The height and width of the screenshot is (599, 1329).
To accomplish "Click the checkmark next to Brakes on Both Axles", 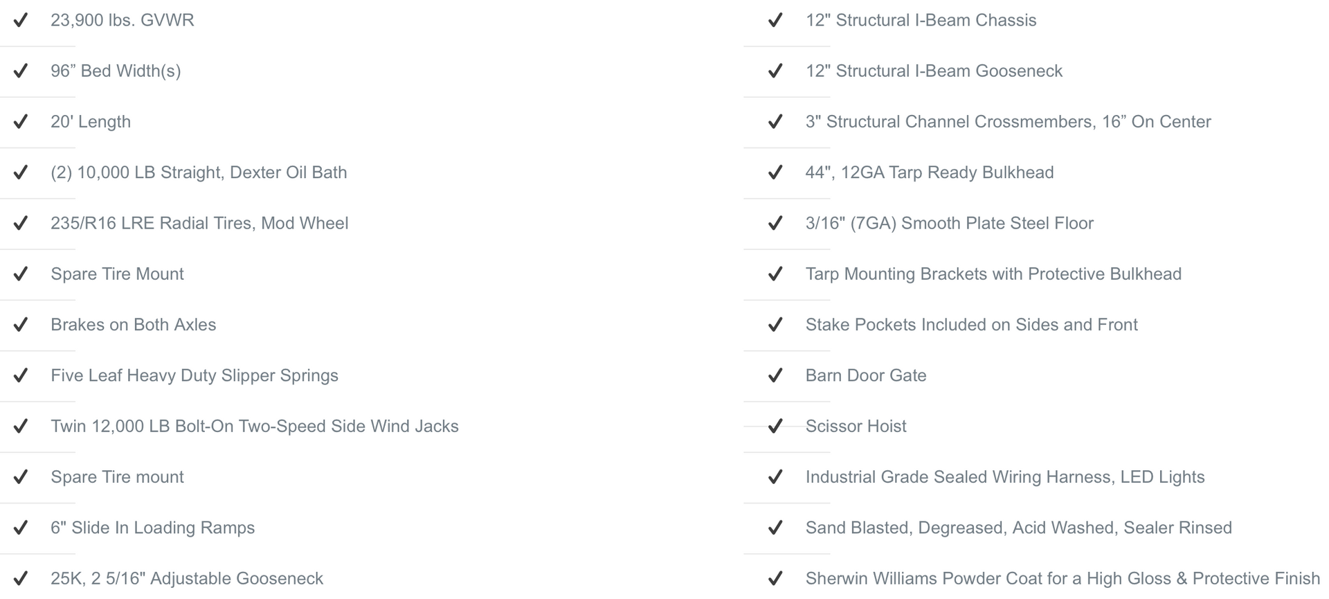I will point(21,325).
